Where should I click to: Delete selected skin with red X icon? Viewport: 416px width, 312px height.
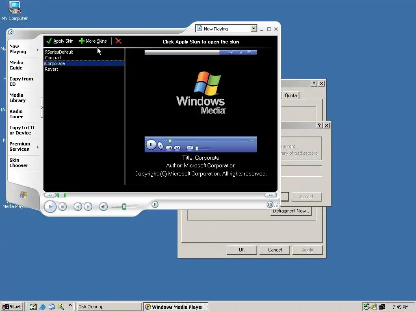pyautogui.click(x=118, y=41)
